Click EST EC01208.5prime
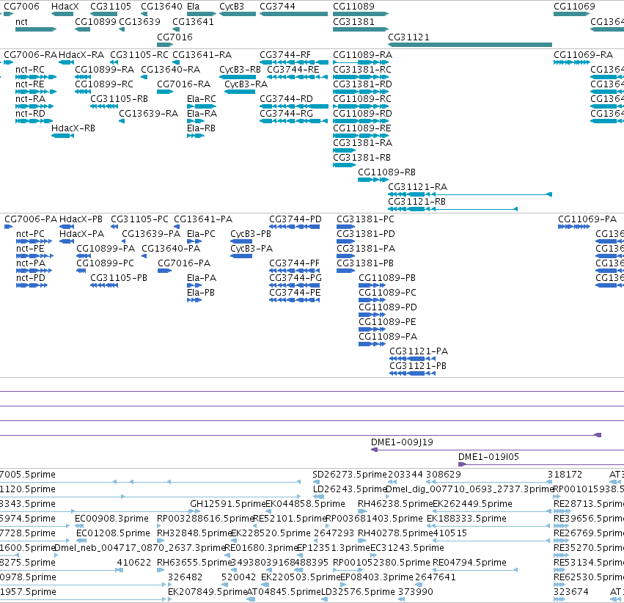 (x=81, y=541)
